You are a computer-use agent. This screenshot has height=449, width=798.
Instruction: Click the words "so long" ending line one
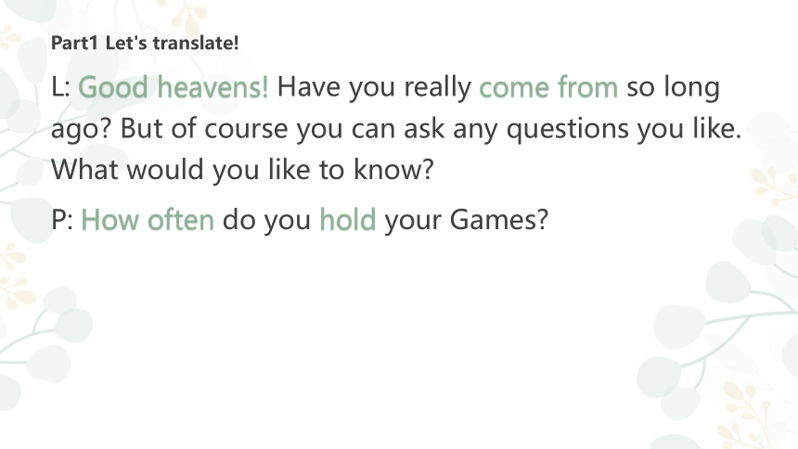(673, 88)
